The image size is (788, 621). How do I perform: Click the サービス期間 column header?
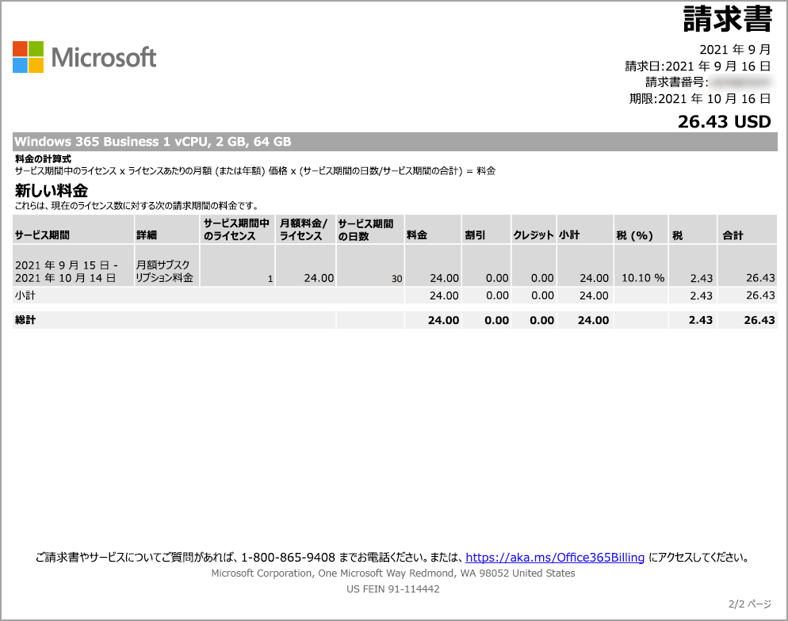(x=74, y=230)
